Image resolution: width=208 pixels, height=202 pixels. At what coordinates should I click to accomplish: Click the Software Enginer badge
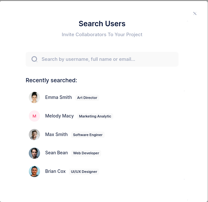pos(88,135)
